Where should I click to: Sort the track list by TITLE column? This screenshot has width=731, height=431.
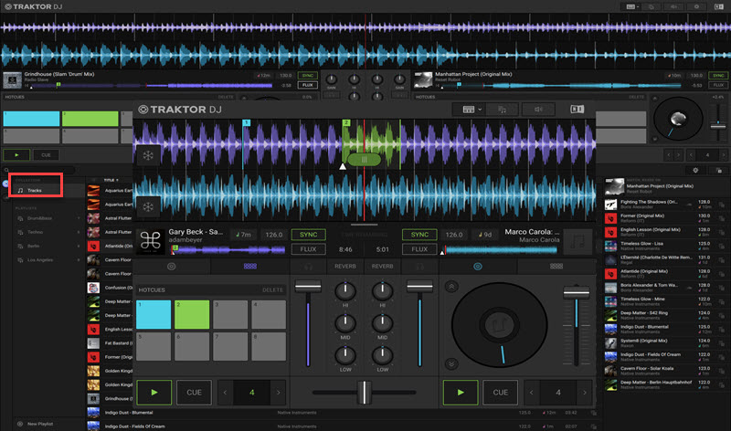pyautogui.click(x=110, y=180)
